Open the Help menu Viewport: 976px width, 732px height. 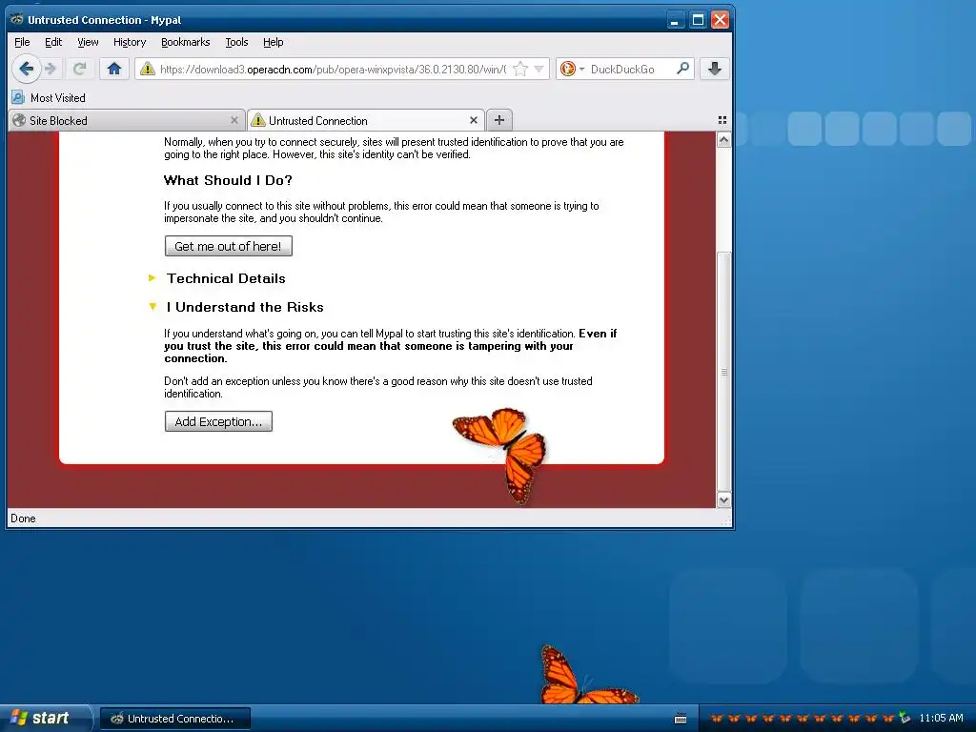coord(273,42)
